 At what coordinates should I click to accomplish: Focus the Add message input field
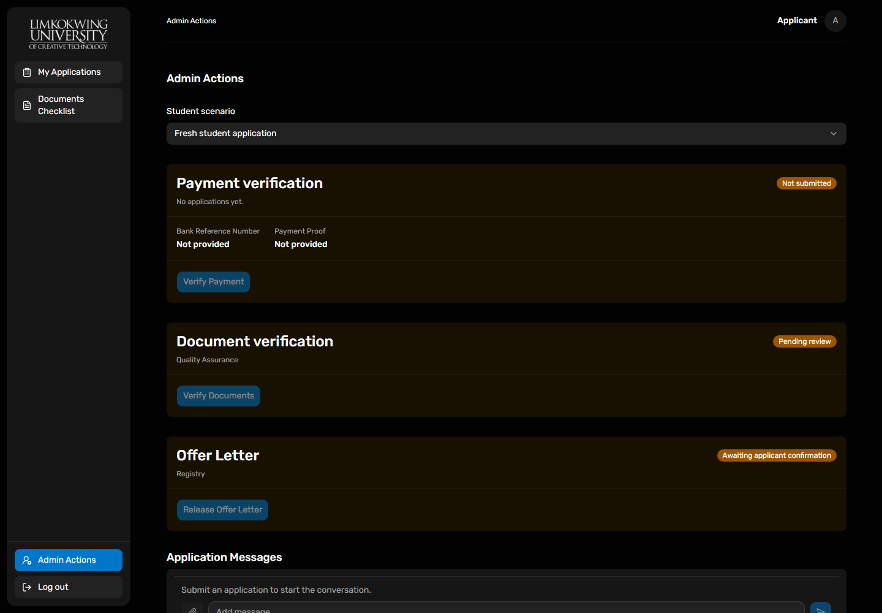click(507, 608)
